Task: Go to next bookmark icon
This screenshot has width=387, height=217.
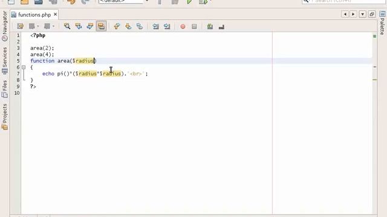Action: point(128,27)
